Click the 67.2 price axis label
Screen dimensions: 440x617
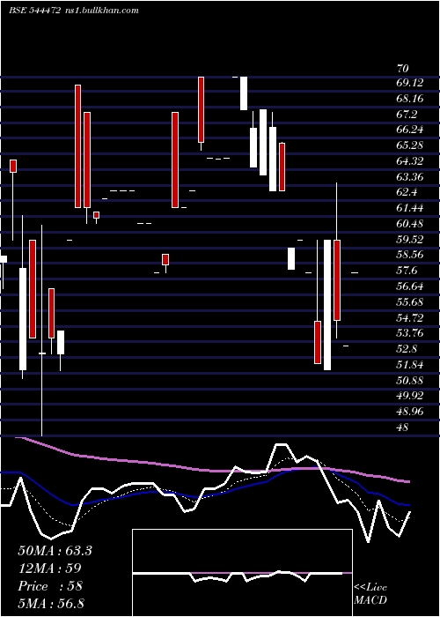pos(407,114)
